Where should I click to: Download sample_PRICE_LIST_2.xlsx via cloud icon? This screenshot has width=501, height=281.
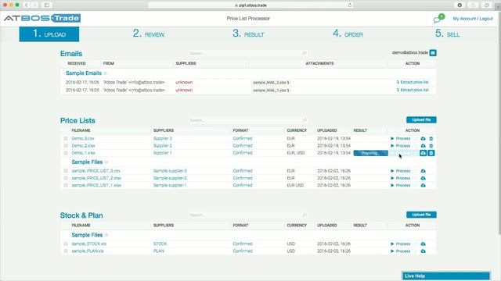(423, 178)
